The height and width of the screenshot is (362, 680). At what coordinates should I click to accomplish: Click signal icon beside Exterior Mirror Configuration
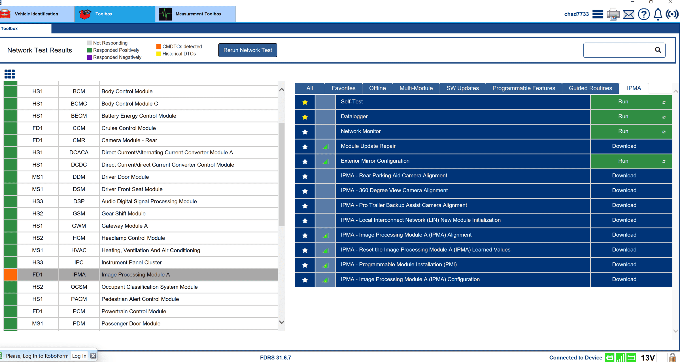pos(326,161)
